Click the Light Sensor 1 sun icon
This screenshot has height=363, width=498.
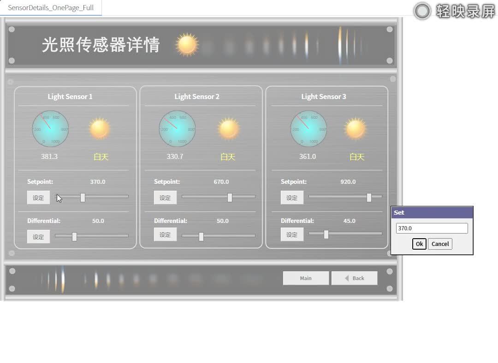point(99,128)
